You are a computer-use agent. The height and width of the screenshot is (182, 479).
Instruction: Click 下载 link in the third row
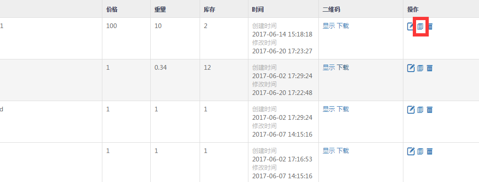(x=343, y=109)
